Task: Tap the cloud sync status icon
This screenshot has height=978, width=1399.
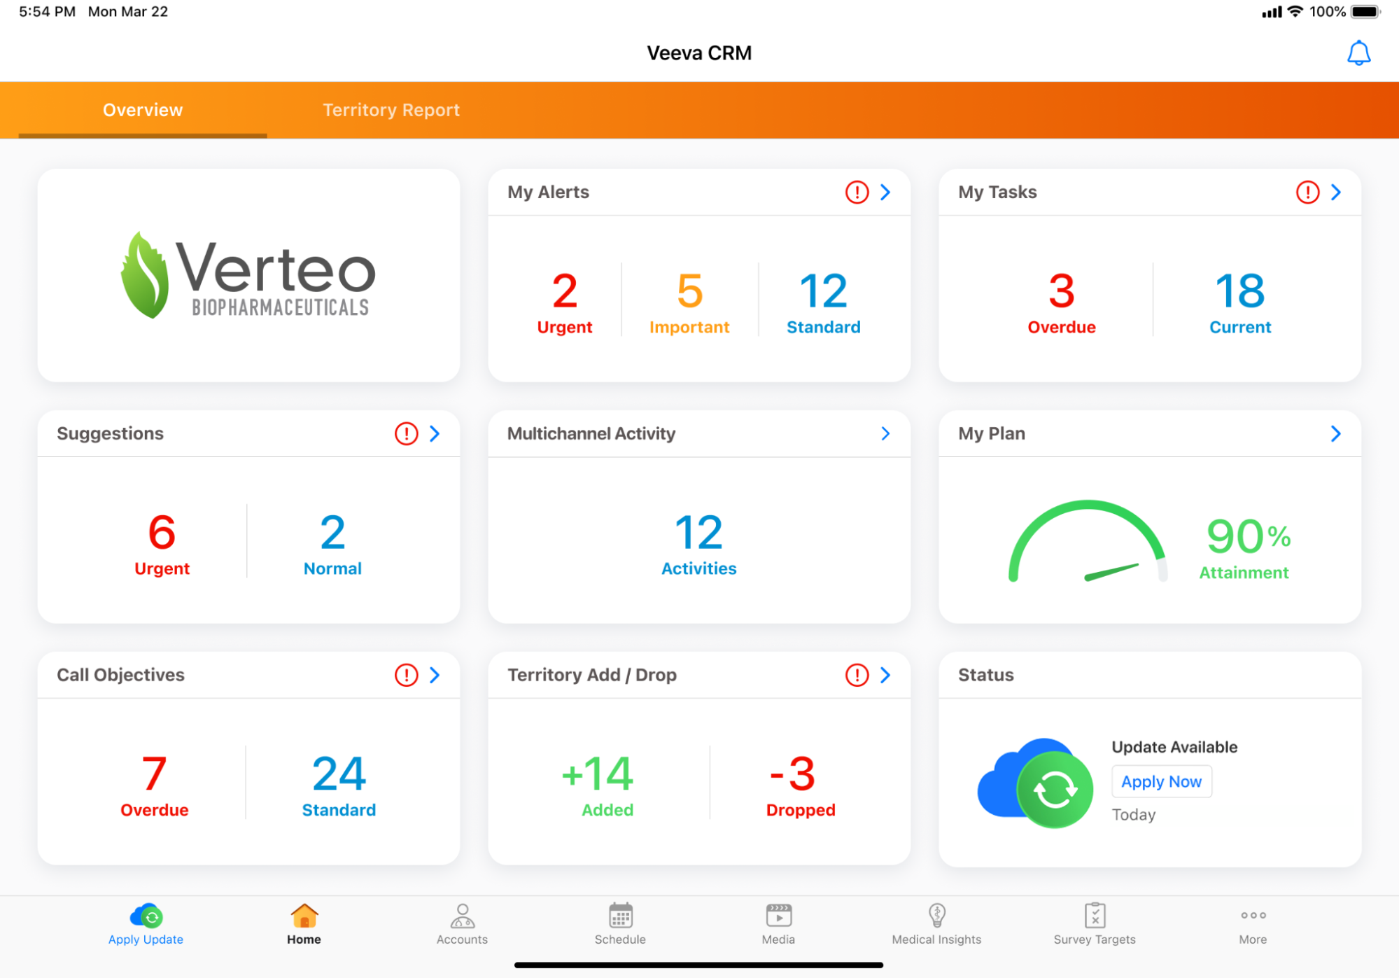Action: (1035, 783)
